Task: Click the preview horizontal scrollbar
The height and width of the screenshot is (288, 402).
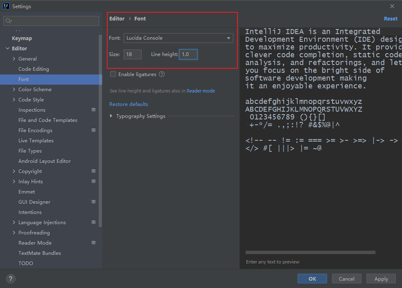Action: (x=310, y=252)
